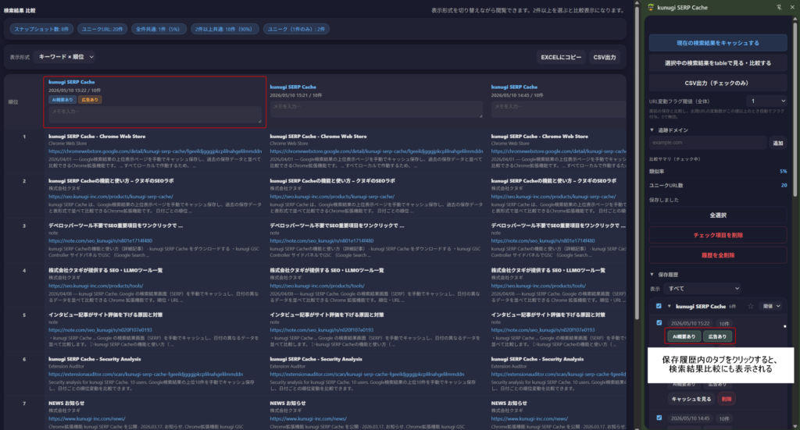Click the 全選択 button

click(x=718, y=215)
